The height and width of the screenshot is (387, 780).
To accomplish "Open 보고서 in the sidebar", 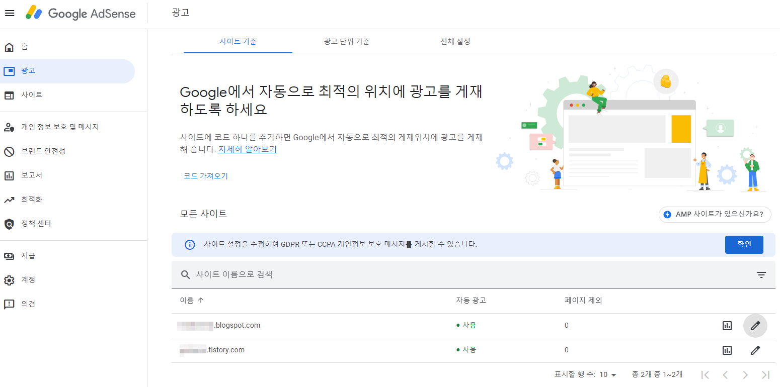I will (67, 175).
